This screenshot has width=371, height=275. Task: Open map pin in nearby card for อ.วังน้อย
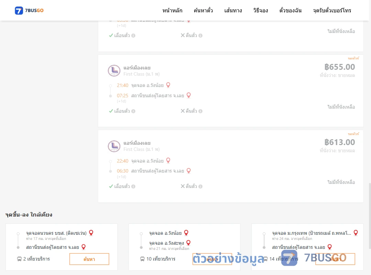[186, 233]
